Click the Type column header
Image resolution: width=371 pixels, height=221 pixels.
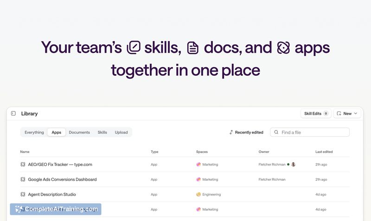pyautogui.click(x=154, y=152)
